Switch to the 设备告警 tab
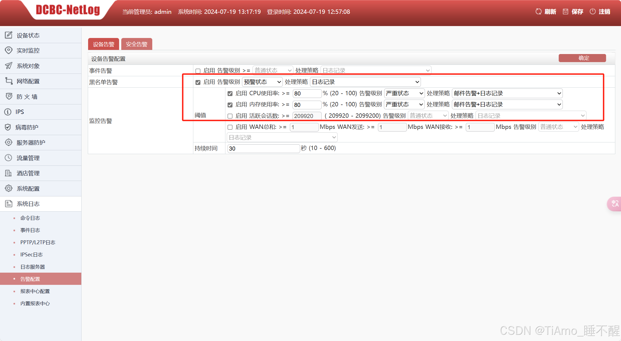Viewport: 621px width, 341px height. point(104,44)
